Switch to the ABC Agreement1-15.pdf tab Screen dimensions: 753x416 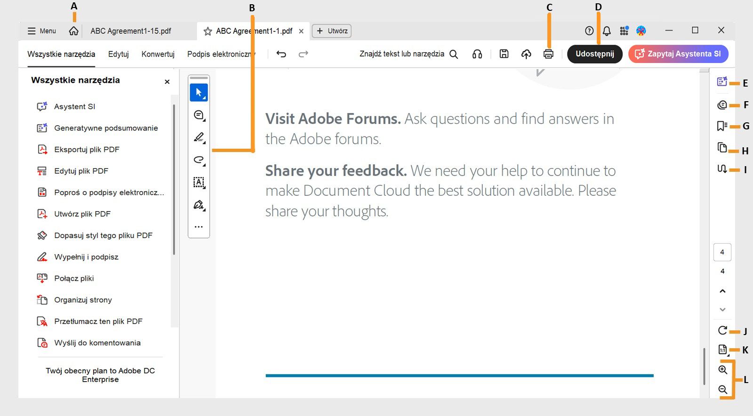pyautogui.click(x=131, y=31)
